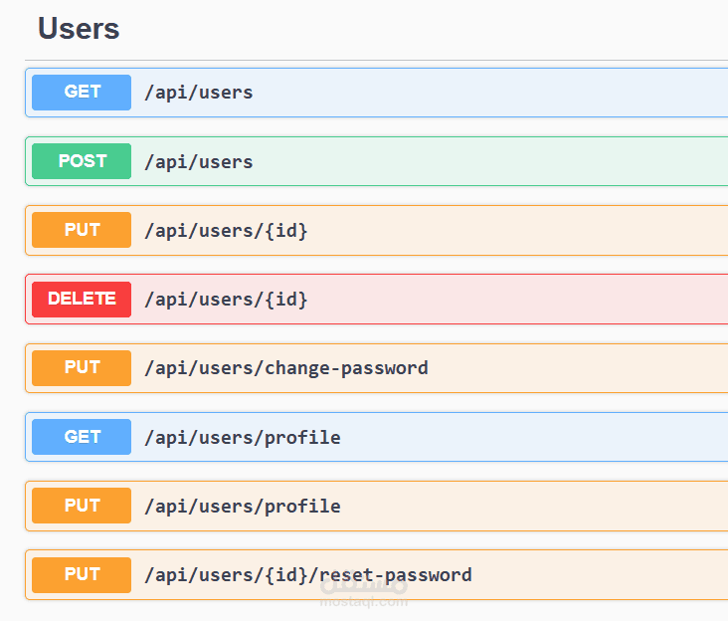728x621 pixels.
Task: Open the GET /api/users path text
Action: 199,93
